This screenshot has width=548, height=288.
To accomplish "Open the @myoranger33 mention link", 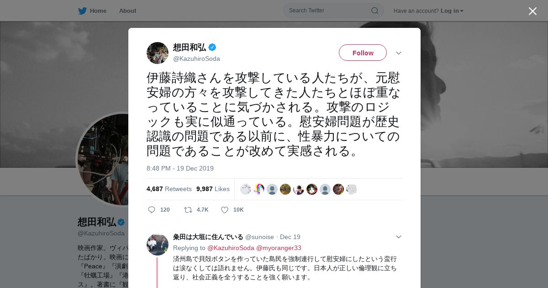I will (279, 248).
